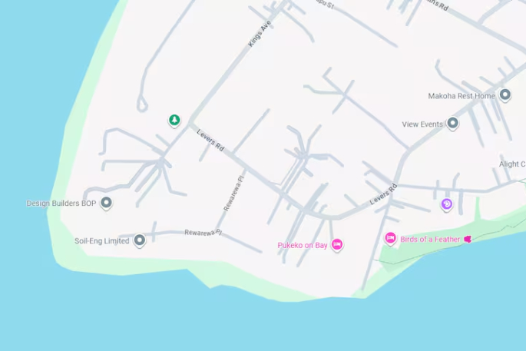Click the Kings Ave street label
This screenshot has height=351, width=526.
[x=260, y=34]
